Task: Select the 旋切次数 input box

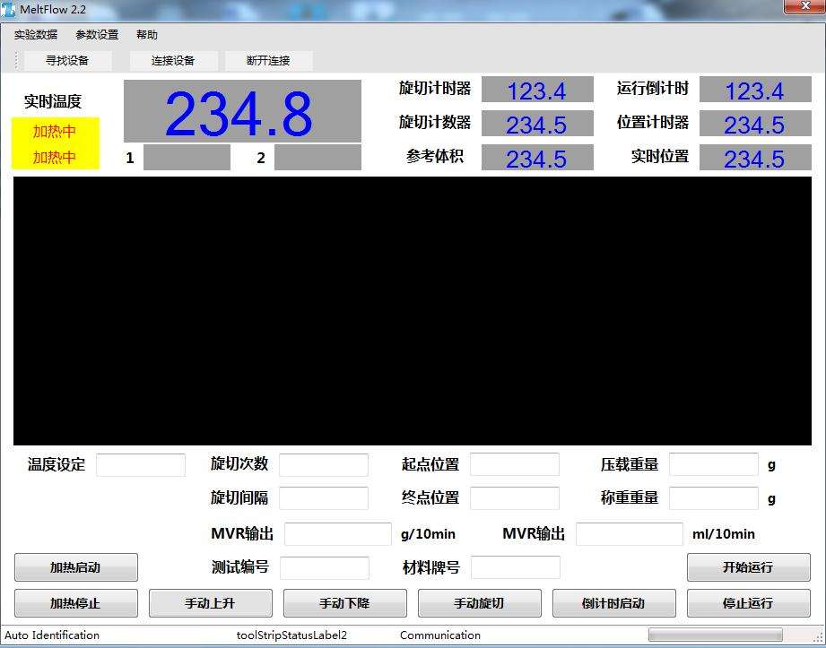Action: (324, 465)
